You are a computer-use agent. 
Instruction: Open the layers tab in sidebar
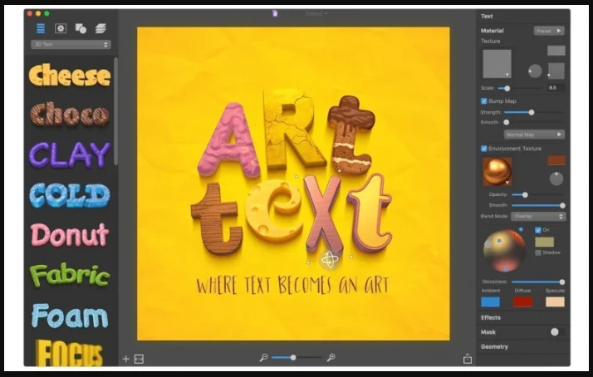[100, 28]
